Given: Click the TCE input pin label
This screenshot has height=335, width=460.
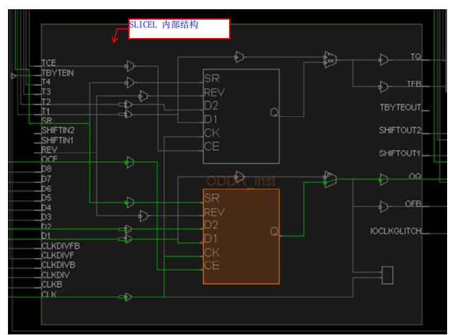Looking at the screenshot, I should [49, 63].
